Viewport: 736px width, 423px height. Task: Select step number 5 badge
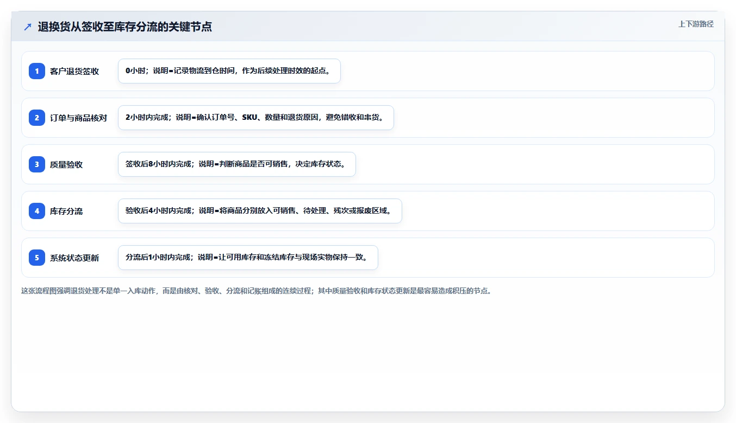coord(37,258)
